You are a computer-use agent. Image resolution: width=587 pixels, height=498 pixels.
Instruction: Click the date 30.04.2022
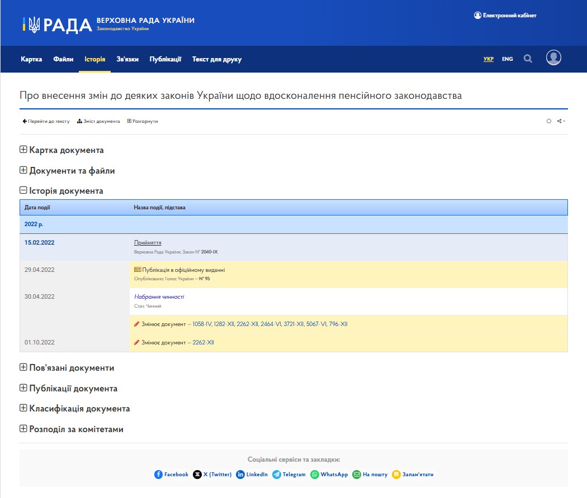(x=39, y=296)
